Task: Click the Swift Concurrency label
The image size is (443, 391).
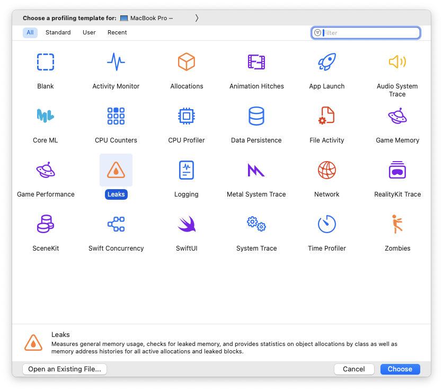Action: pos(116,248)
